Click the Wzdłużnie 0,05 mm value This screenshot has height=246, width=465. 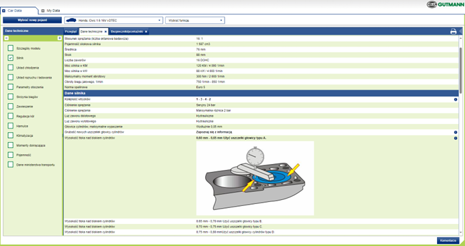click(209, 127)
